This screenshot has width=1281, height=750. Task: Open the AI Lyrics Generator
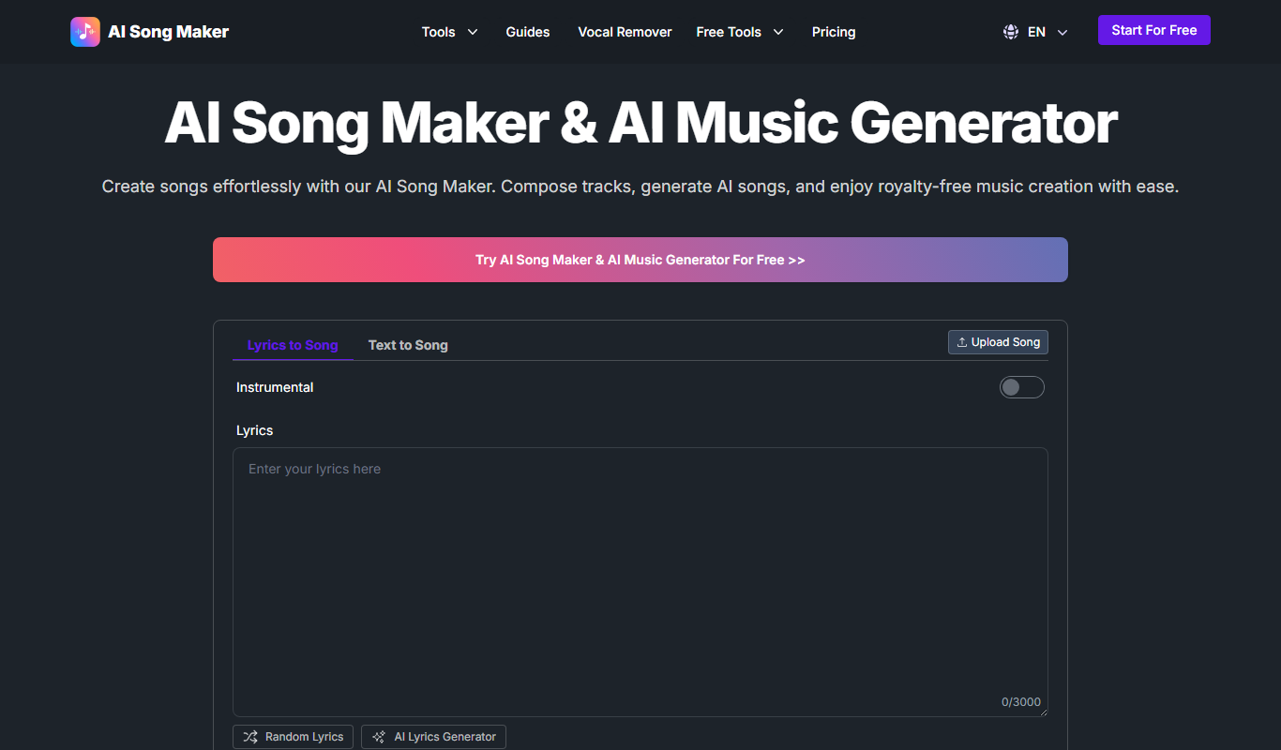click(434, 737)
